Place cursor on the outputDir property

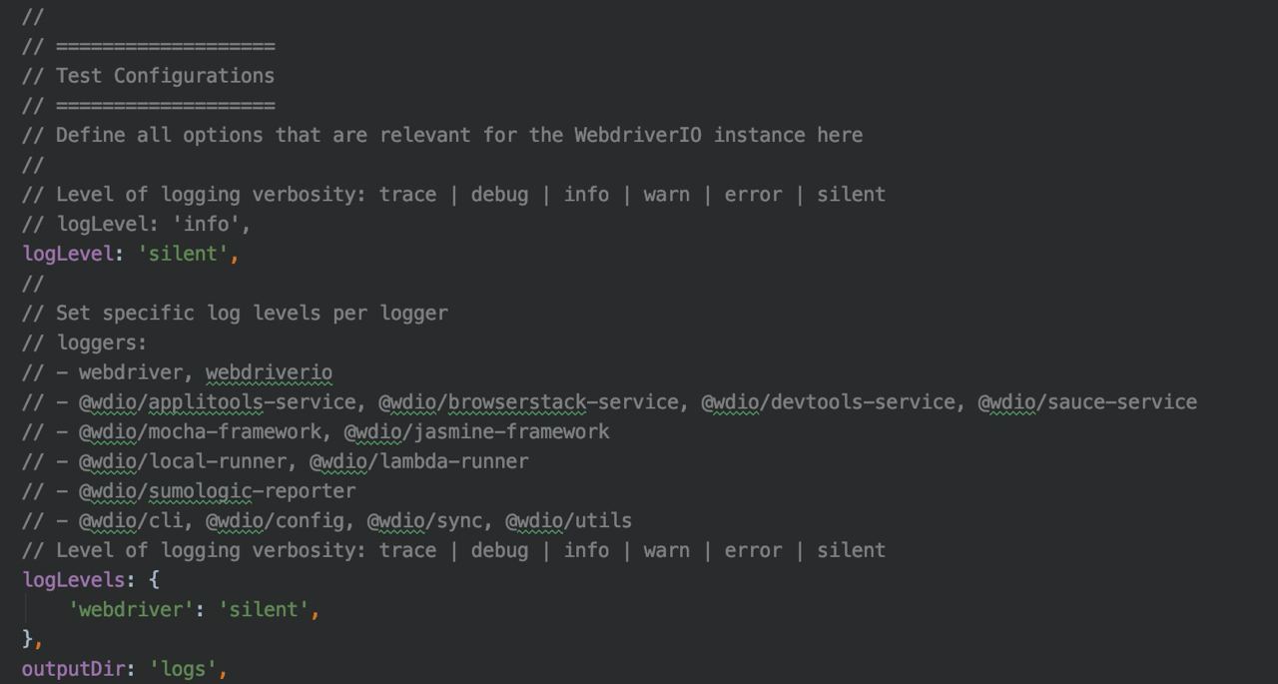[73, 669]
